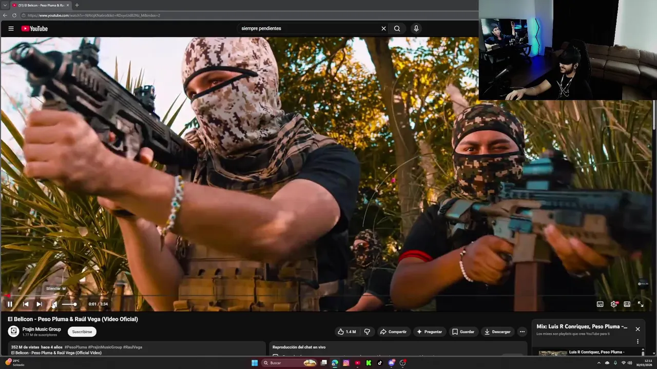Open Instagram from taskbar
This screenshot has width=657, height=369.
pyautogui.click(x=346, y=363)
